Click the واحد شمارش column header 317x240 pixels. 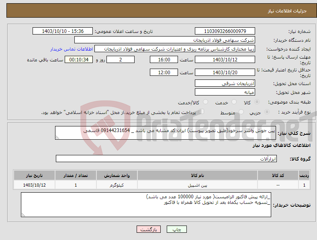[117, 175]
